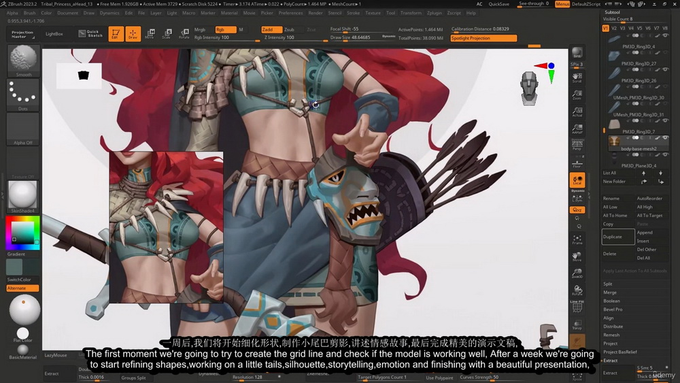Adjust the Rgb Intensity slider

pos(226,37)
